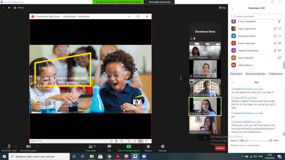Open the Настройки просмотра dropdown
This screenshot has height=160, width=285.
pos(161,2)
